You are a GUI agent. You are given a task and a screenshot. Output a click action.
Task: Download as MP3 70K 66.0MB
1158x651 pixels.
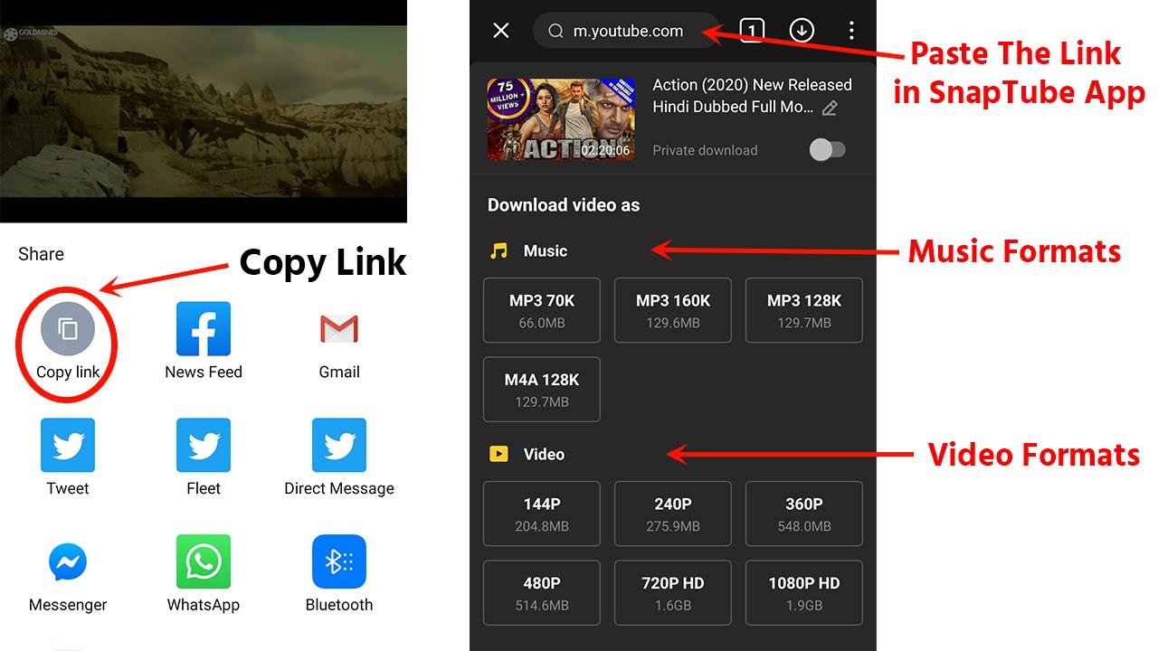(542, 310)
